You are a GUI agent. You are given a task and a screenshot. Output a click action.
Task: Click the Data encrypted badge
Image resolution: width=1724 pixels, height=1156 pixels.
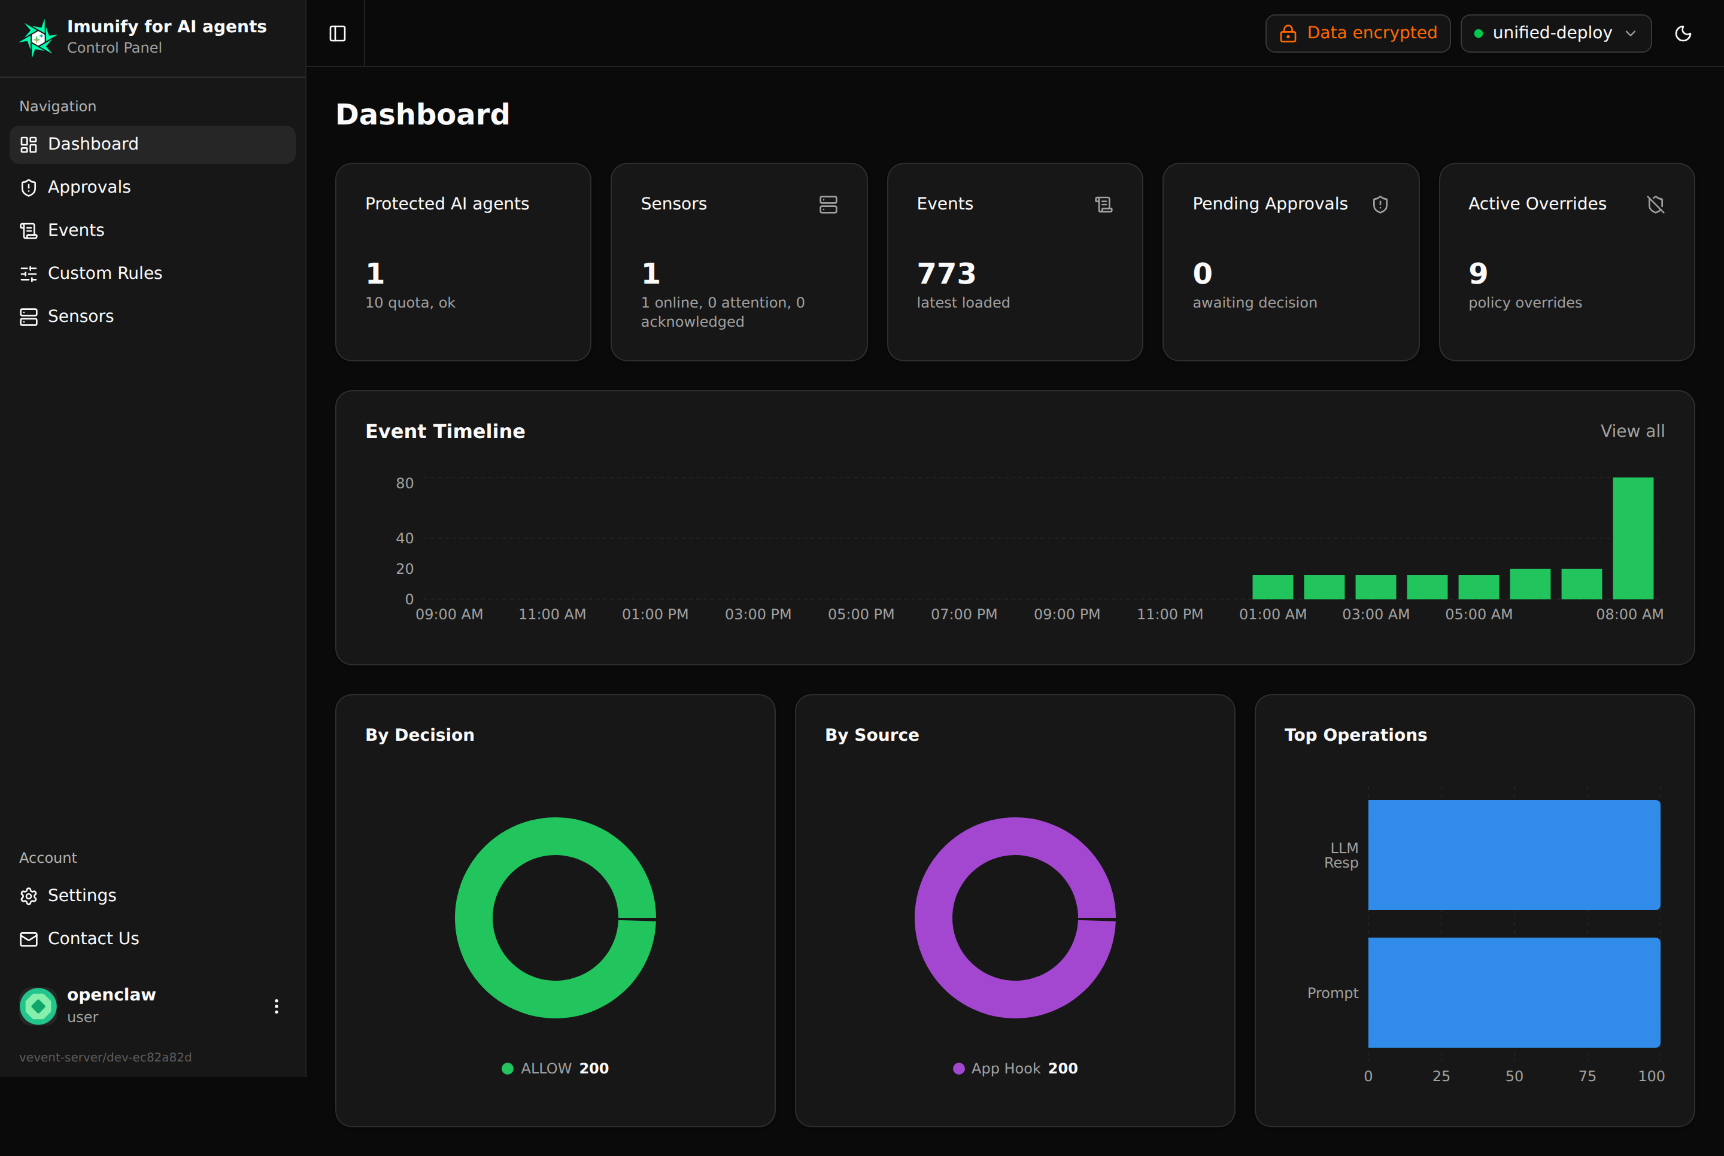pos(1358,33)
